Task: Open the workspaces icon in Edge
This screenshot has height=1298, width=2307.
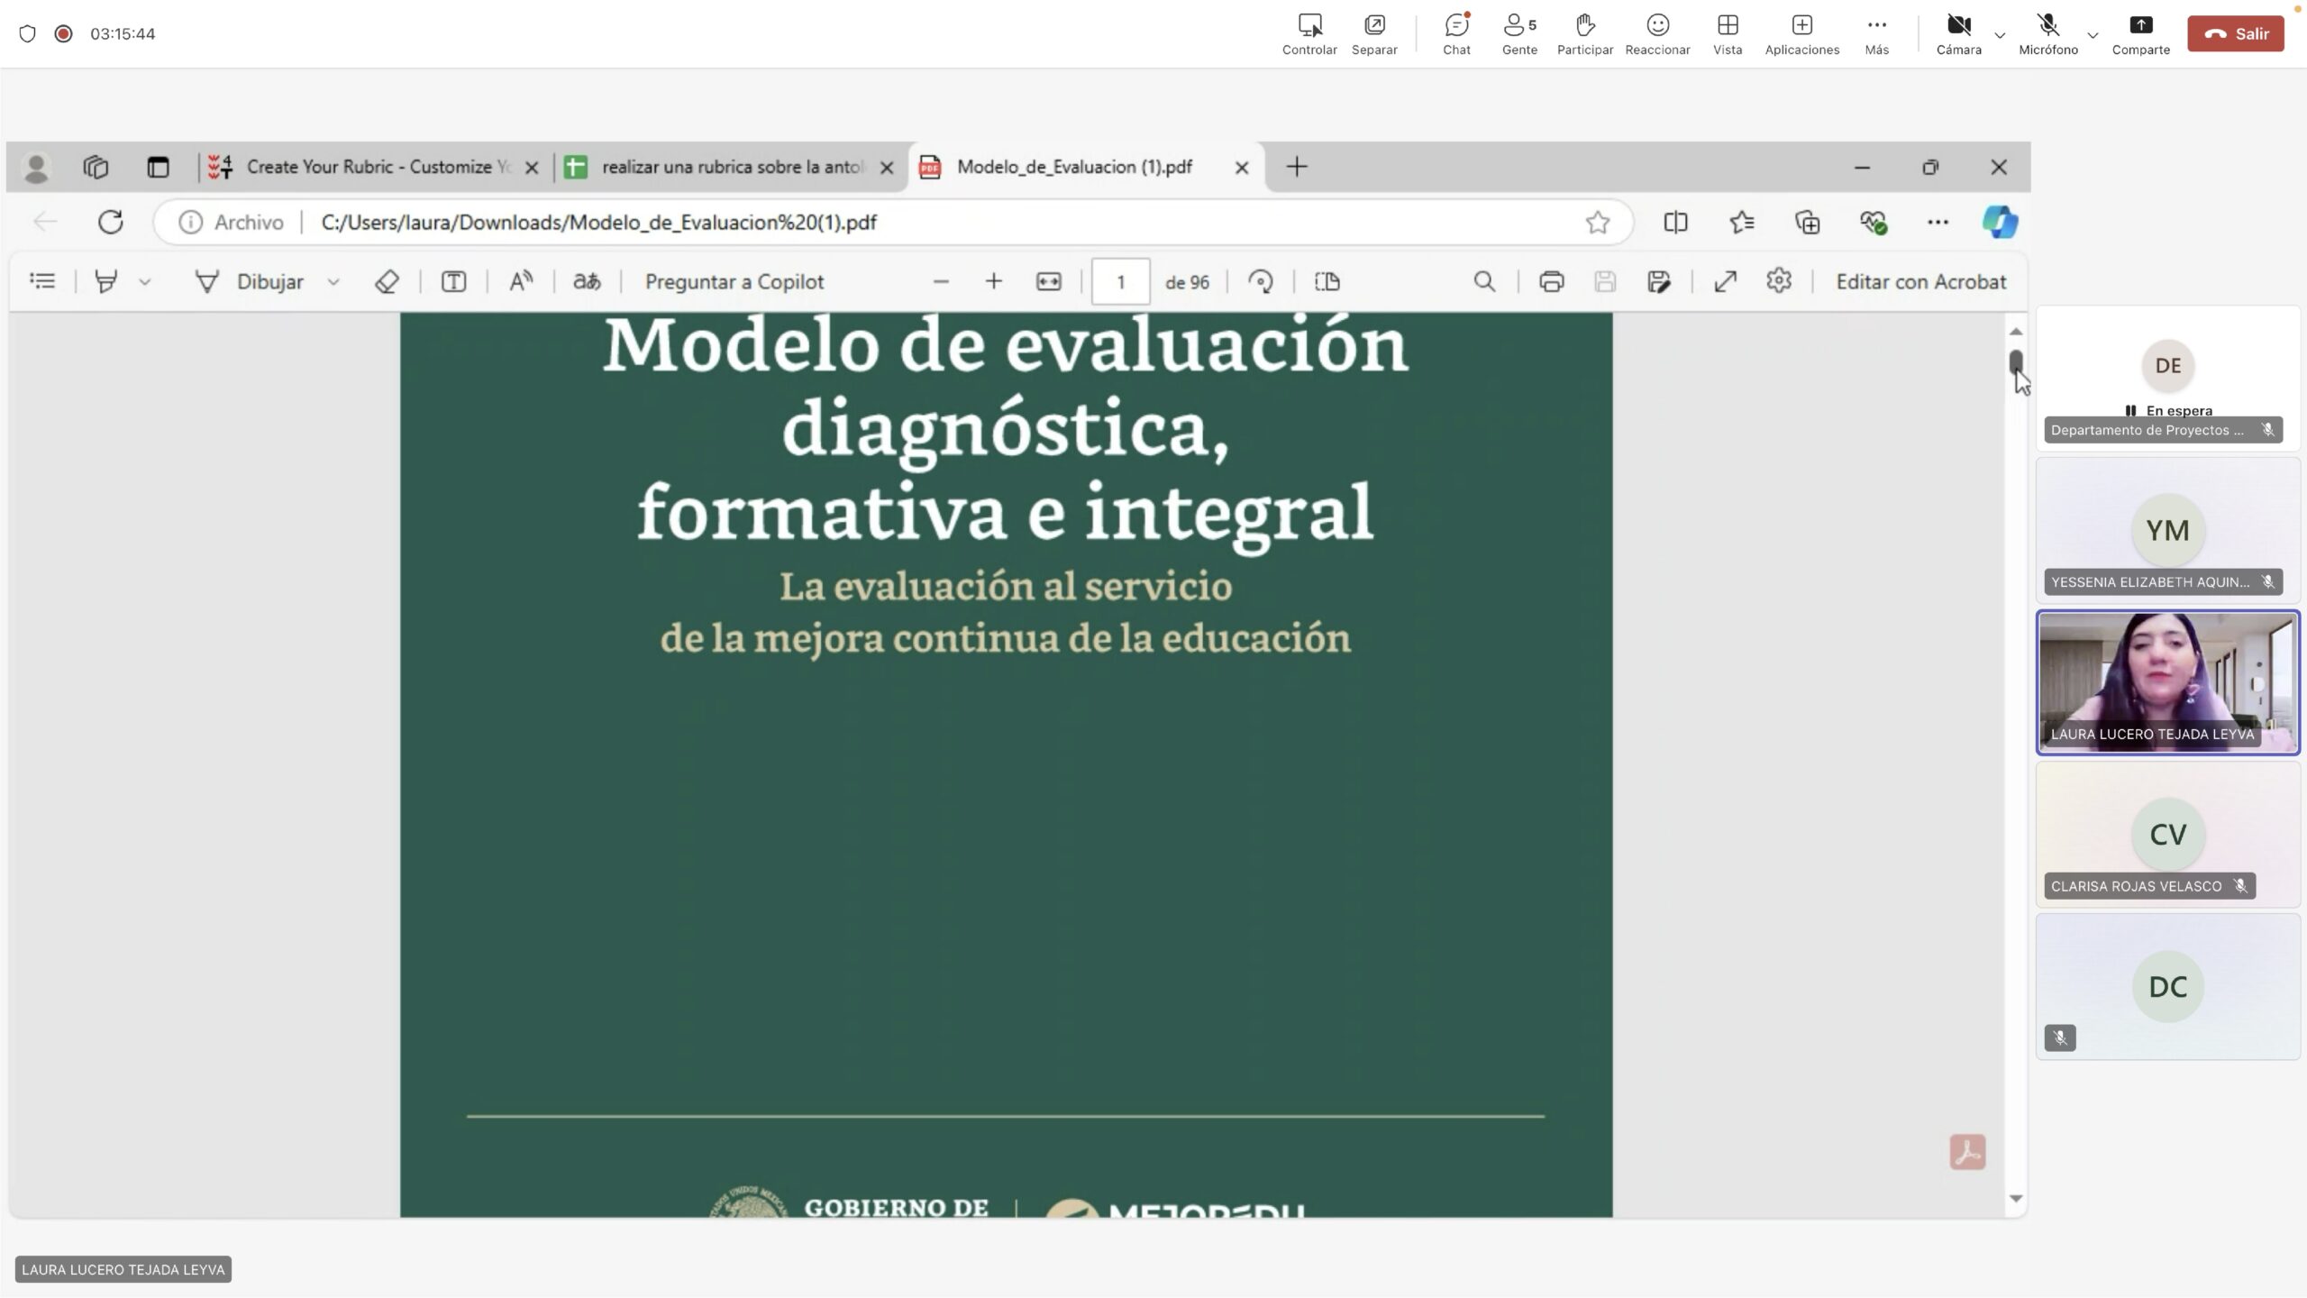Action: [96, 167]
